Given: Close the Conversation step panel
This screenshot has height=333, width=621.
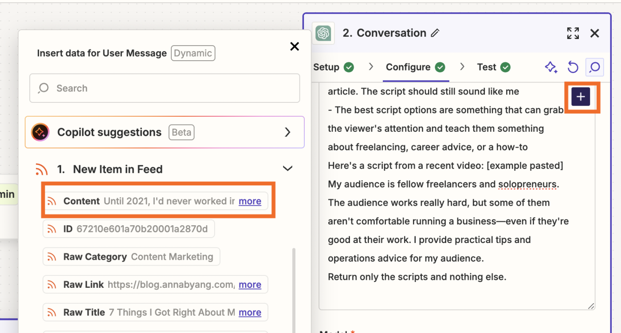Looking at the screenshot, I should pos(595,33).
